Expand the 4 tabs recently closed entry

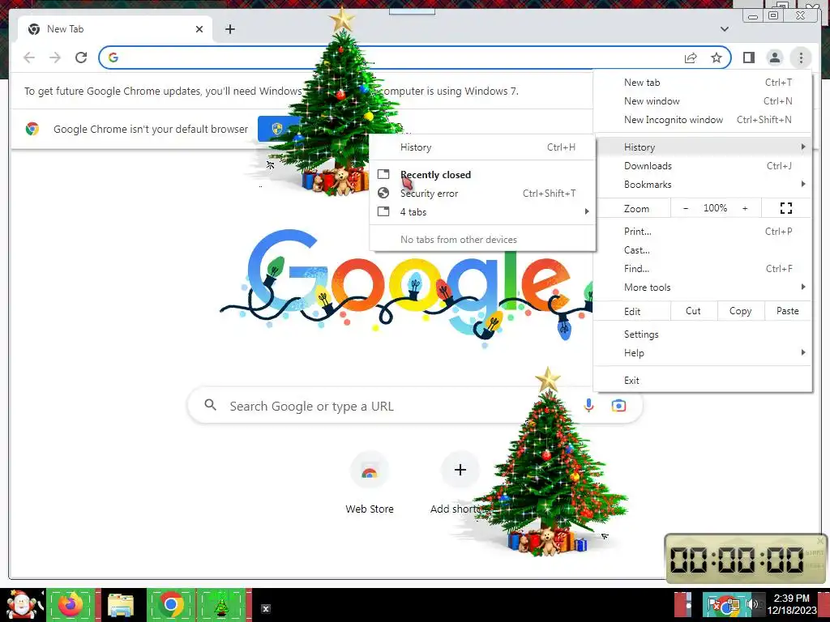tap(482, 212)
